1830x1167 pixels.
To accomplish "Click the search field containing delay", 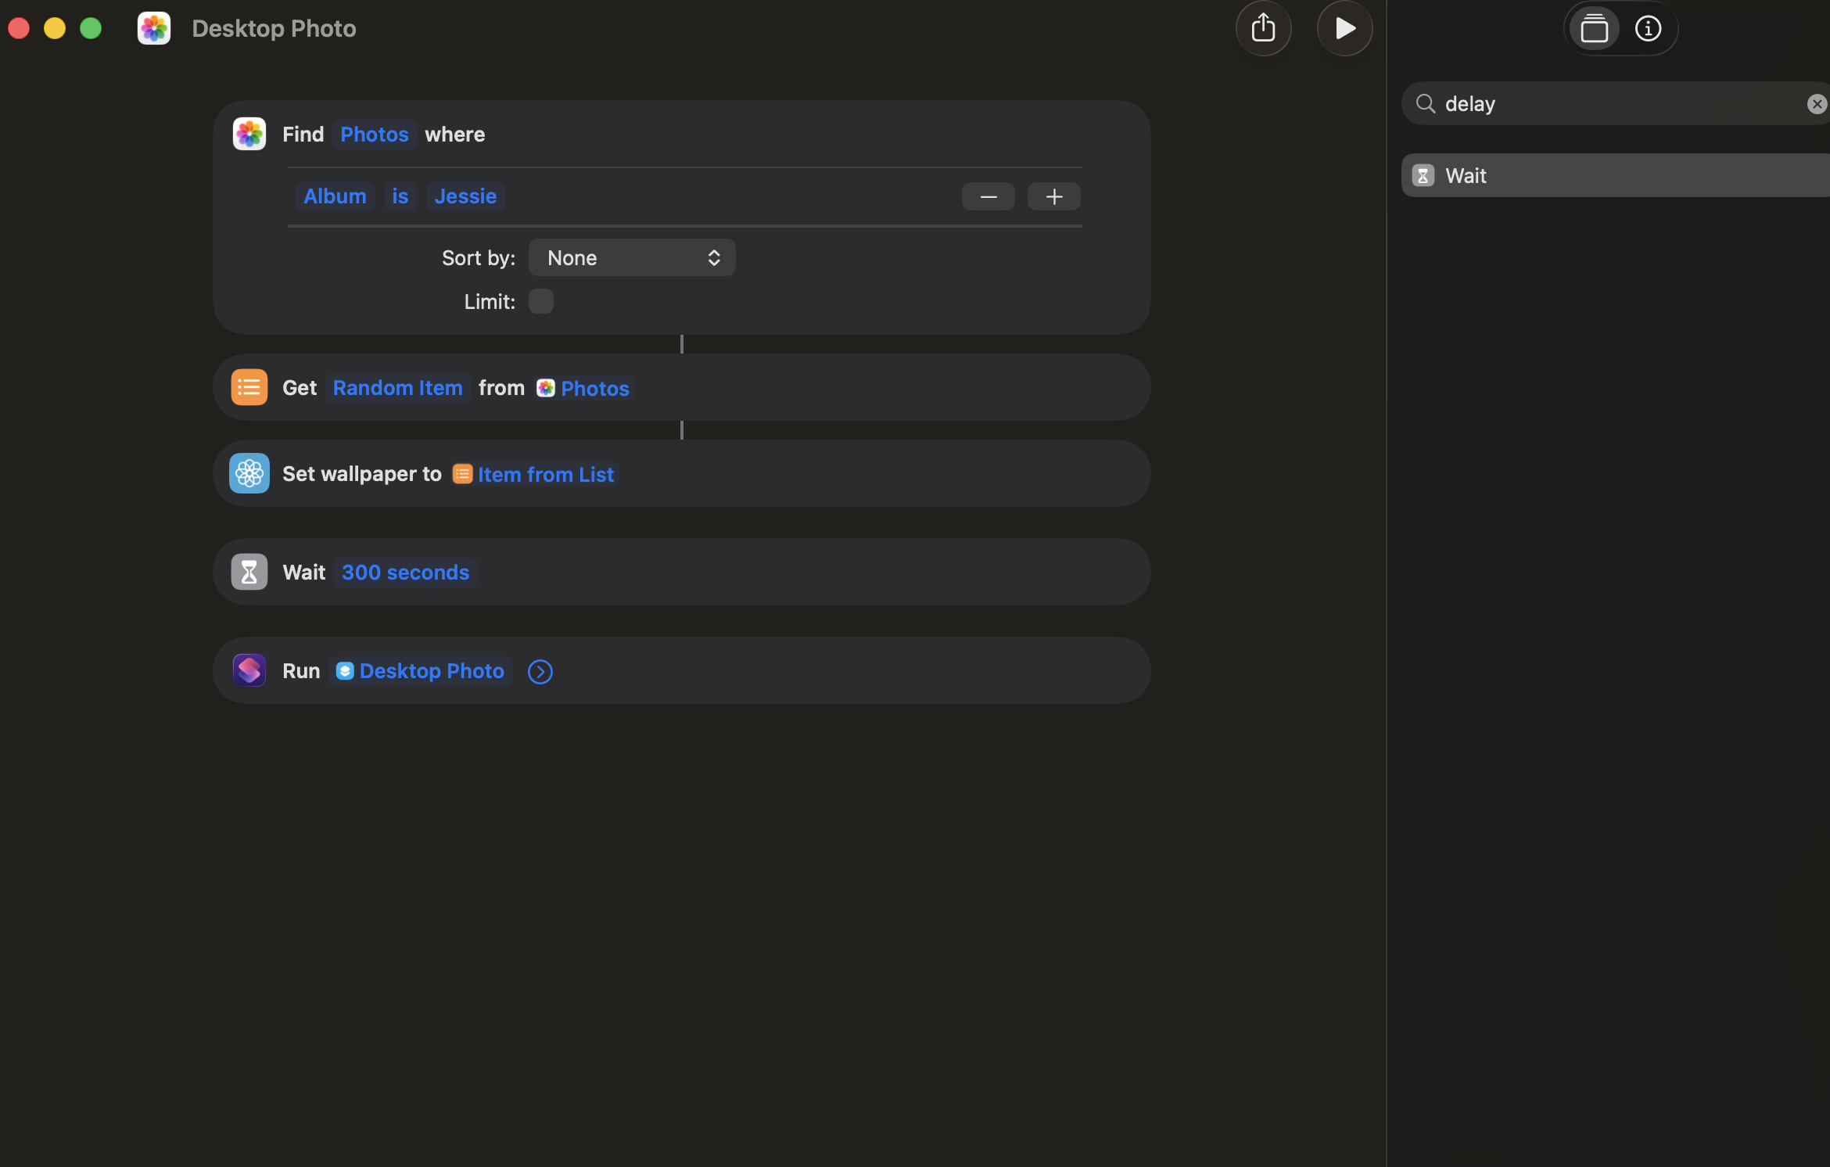I will 1611,104.
